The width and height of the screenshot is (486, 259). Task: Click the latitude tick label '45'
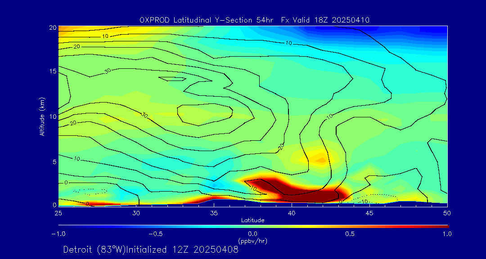click(x=369, y=213)
